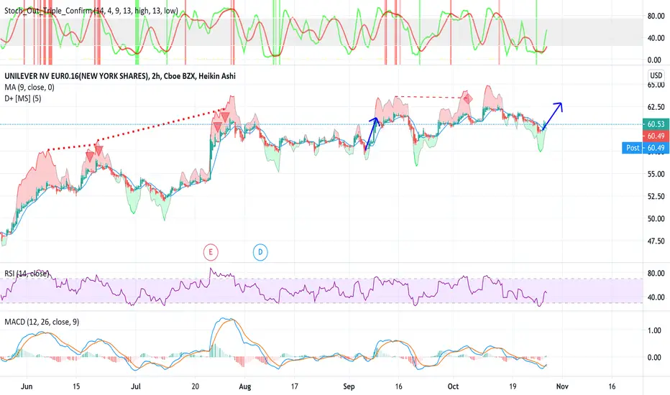Click the 15 date label on time axis

(x=76, y=386)
